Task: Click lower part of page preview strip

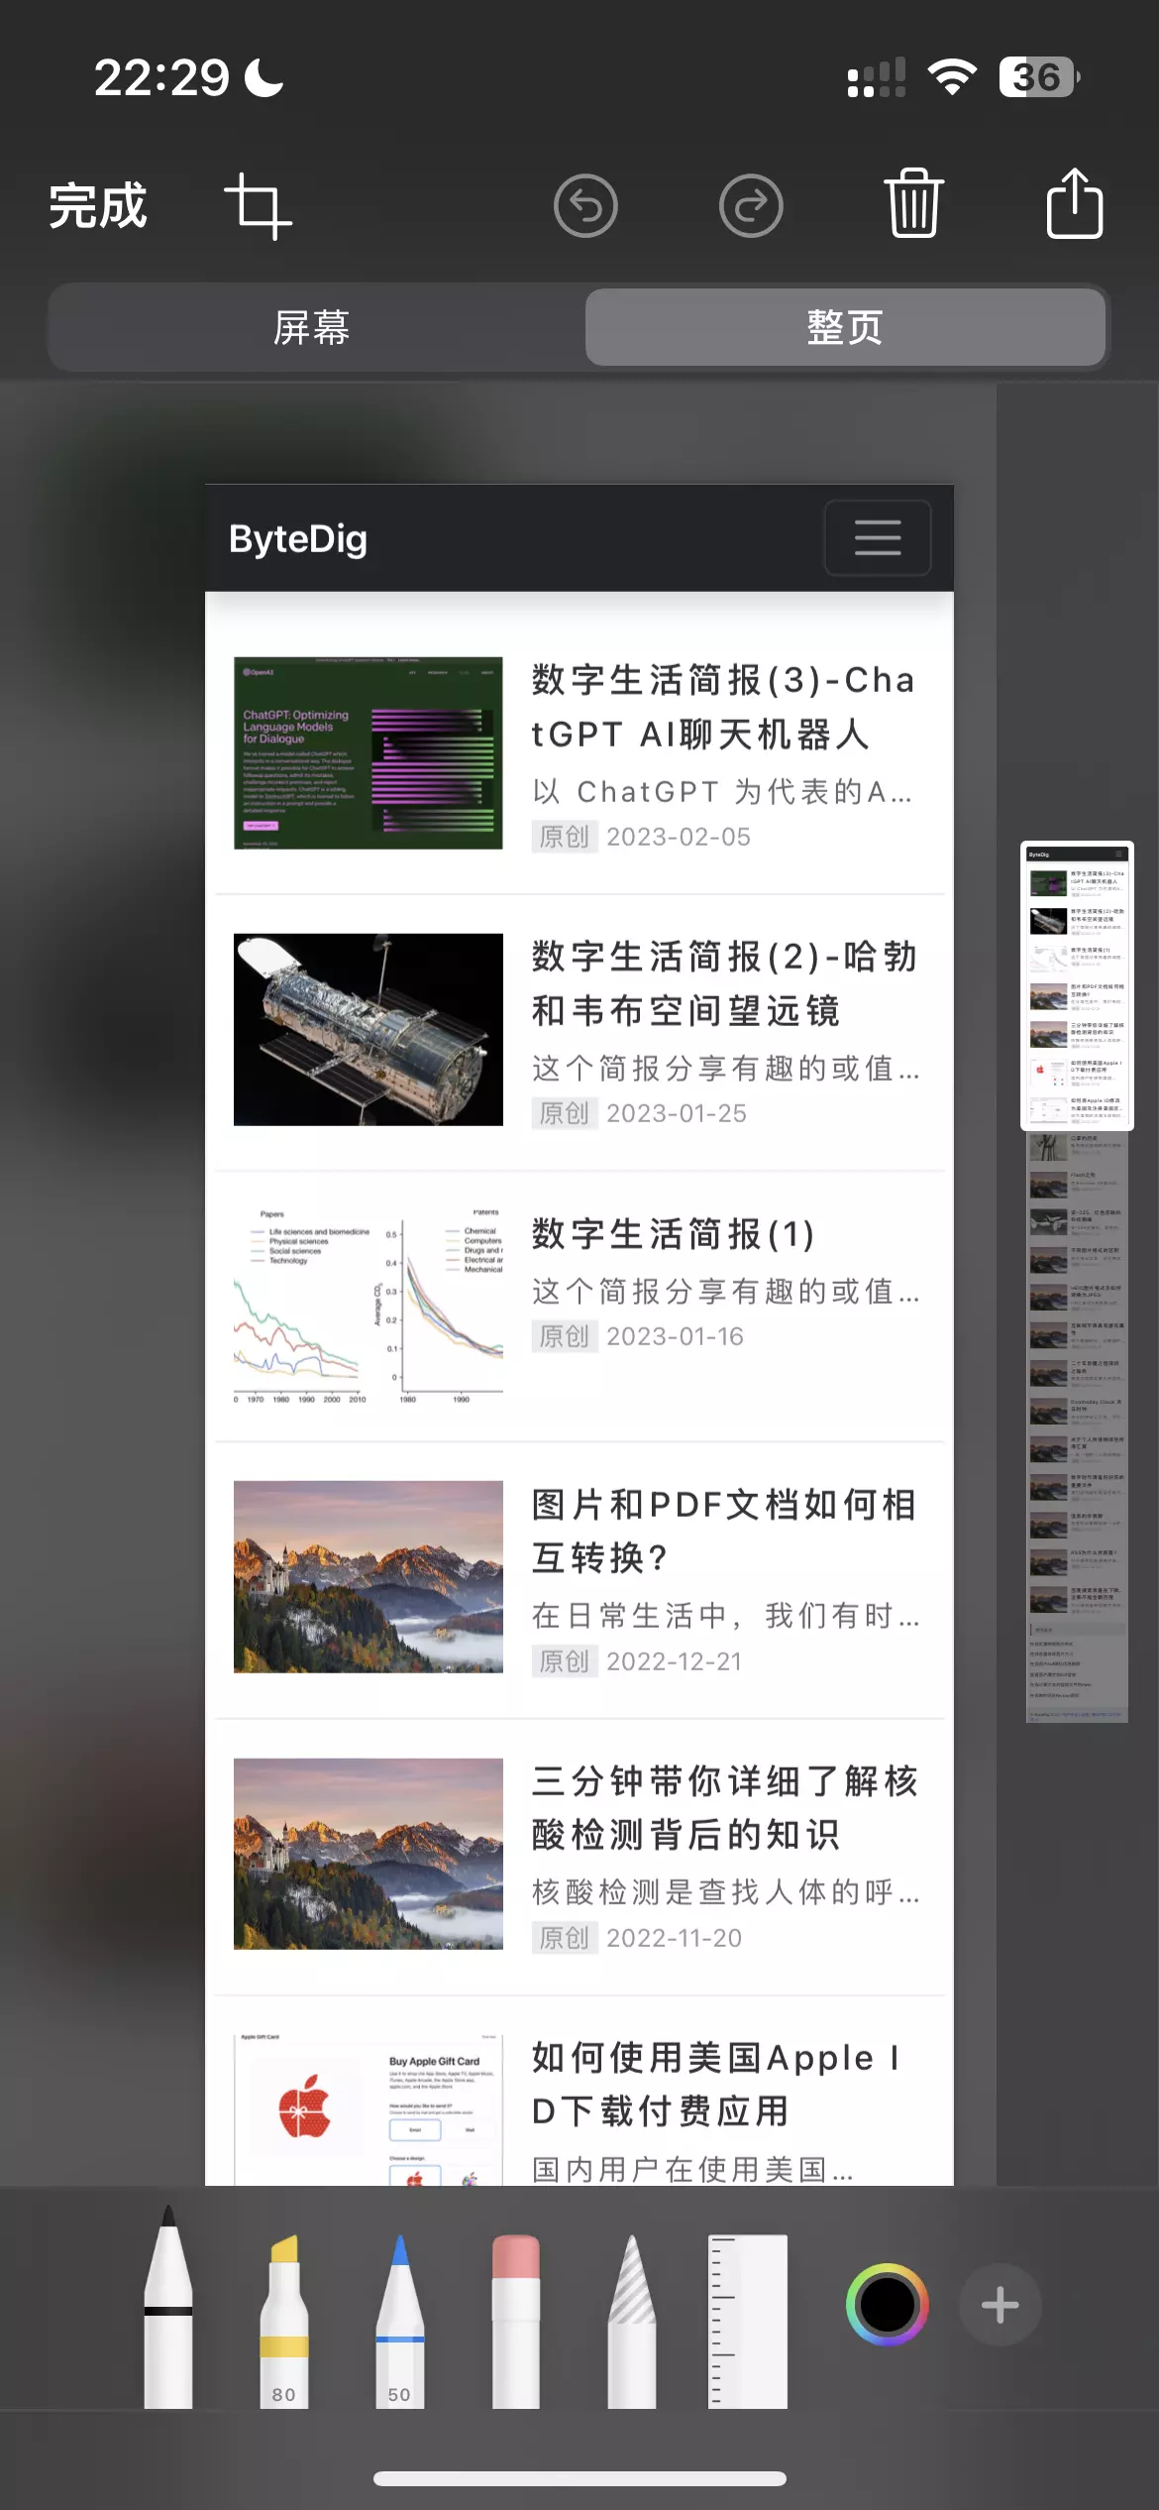Action: [1077, 1427]
